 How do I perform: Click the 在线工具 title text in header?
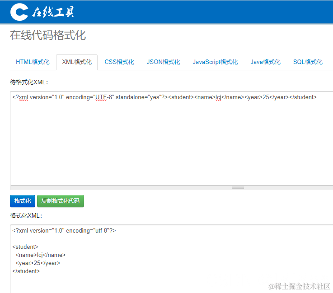tap(53, 12)
